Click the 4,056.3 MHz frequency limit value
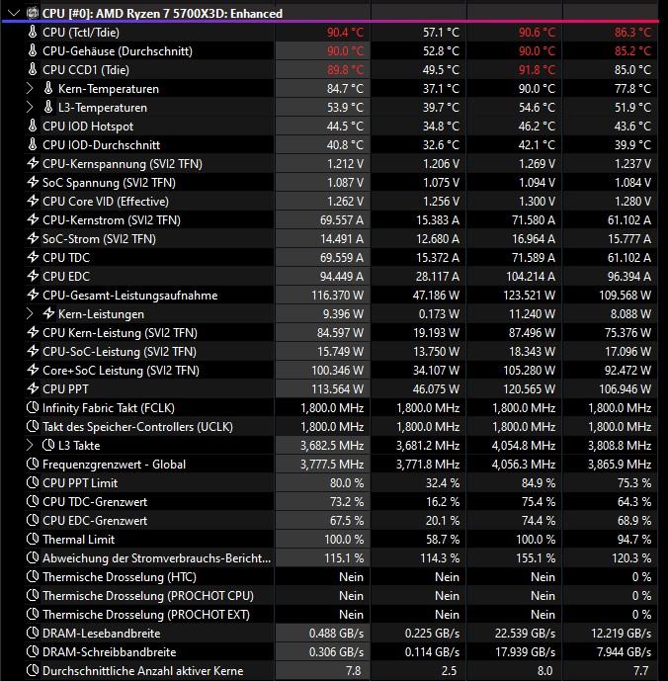 (524, 465)
